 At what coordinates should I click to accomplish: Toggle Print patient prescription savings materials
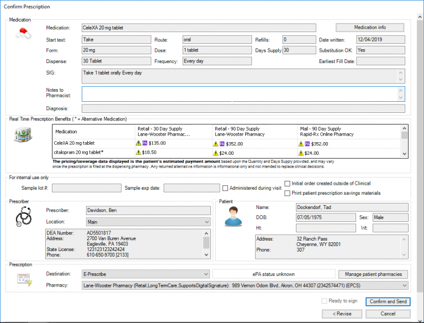point(288,193)
